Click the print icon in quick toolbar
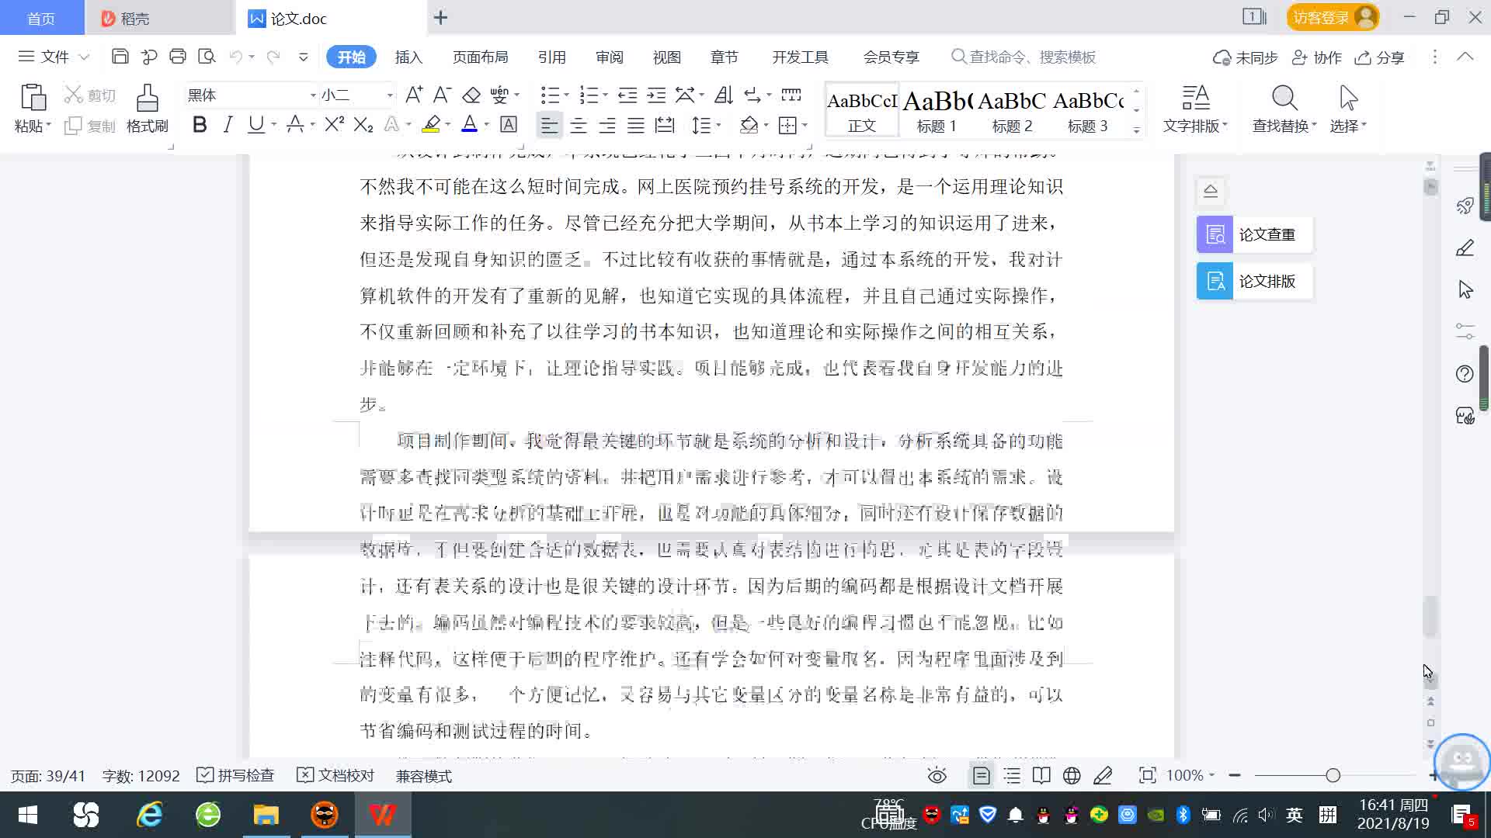Image resolution: width=1491 pixels, height=838 pixels. [178, 57]
